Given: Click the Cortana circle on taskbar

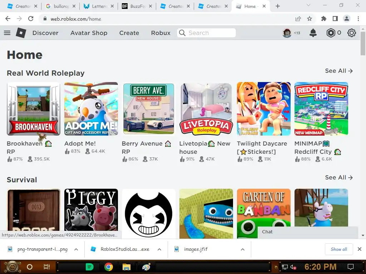Looking at the screenshot, I should [x=30, y=267].
